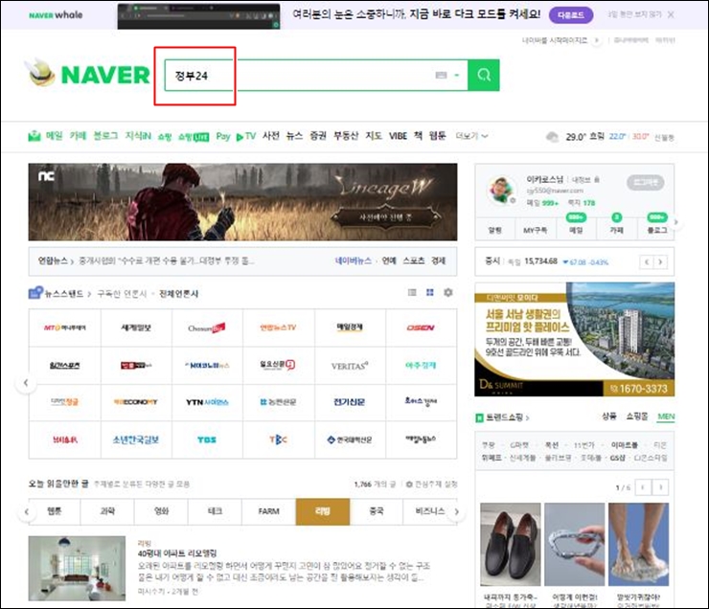Screen dimensions: 709x609
Task: Close the Whale dark mode banner
Action: coord(671,15)
